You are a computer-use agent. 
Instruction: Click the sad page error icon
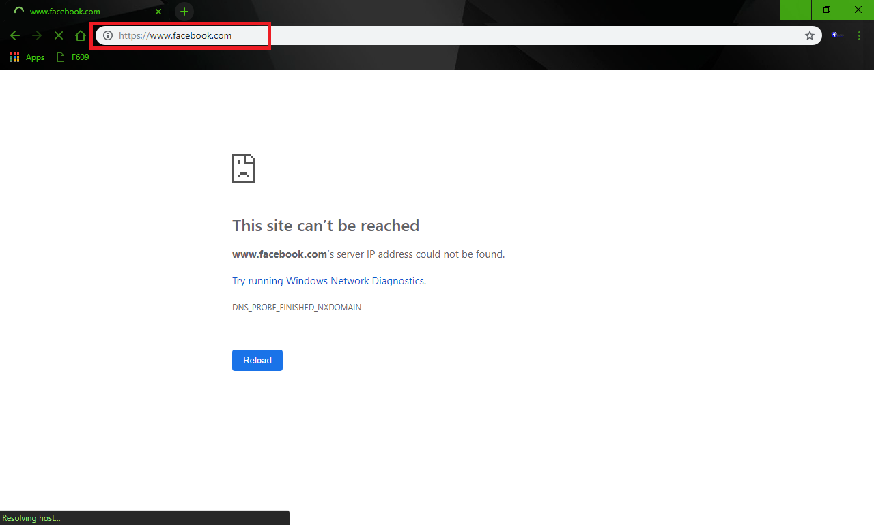click(x=244, y=168)
